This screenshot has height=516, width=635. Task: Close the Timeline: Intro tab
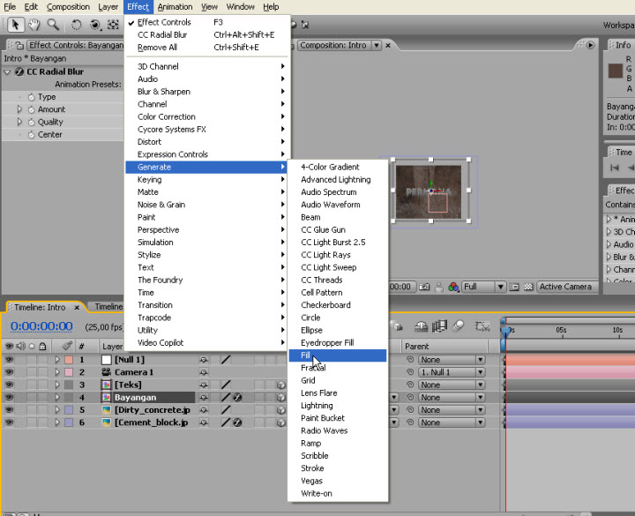[77, 308]
